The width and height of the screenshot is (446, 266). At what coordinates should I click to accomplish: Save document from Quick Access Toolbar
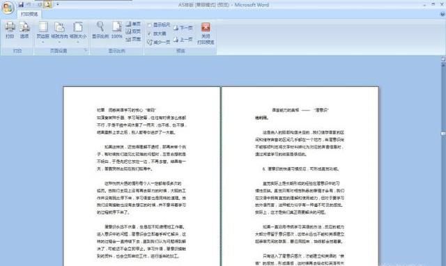click(x=21, y=5)
